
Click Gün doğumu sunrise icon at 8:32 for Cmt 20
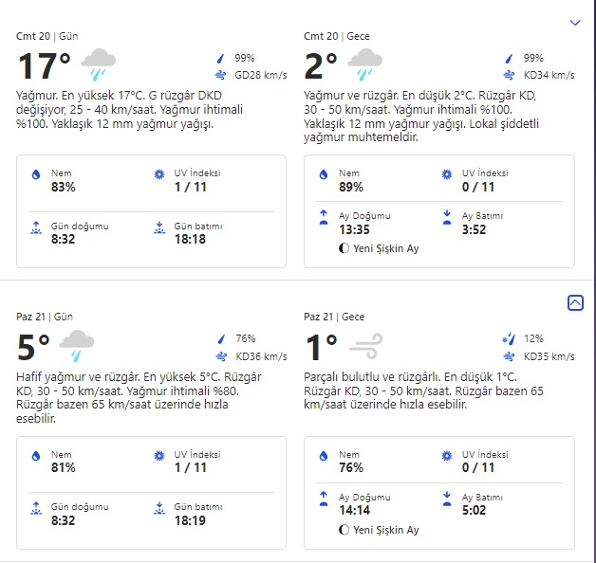(x=36, y=227)
